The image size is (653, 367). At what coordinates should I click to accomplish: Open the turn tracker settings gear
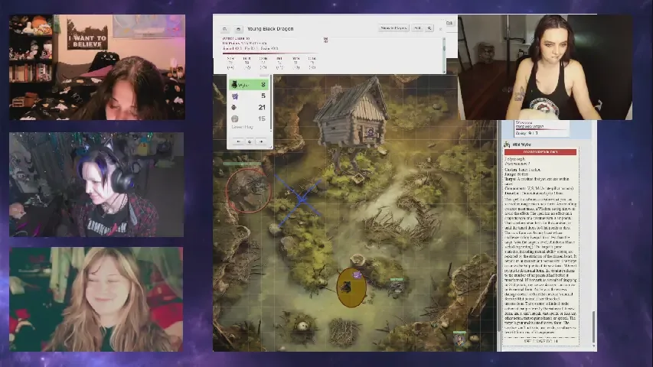250,141
